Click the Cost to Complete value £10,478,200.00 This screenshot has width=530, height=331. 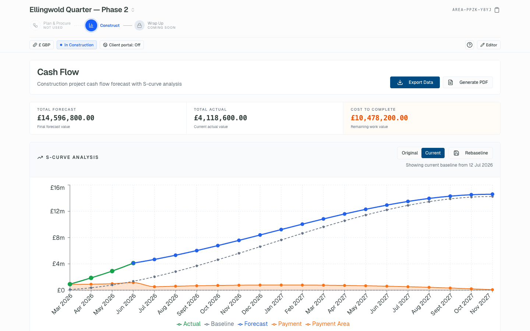click(x=379, y=118)
